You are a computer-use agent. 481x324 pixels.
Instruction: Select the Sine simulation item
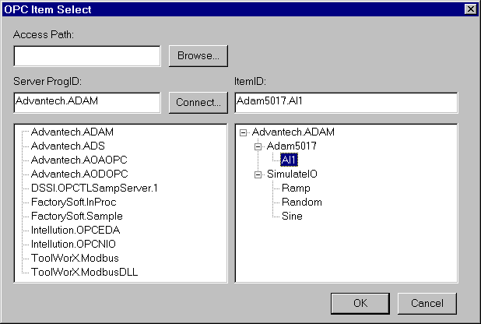point(293,217)
